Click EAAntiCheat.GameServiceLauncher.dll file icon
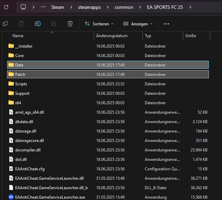The image size is (222, 200). [x=11, y=178]
